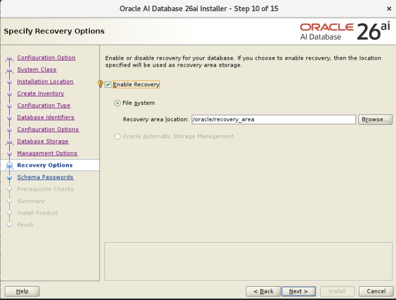Screen dimensions: 396x300
Task: Click the Help button
Action: (x=22, y=291)
